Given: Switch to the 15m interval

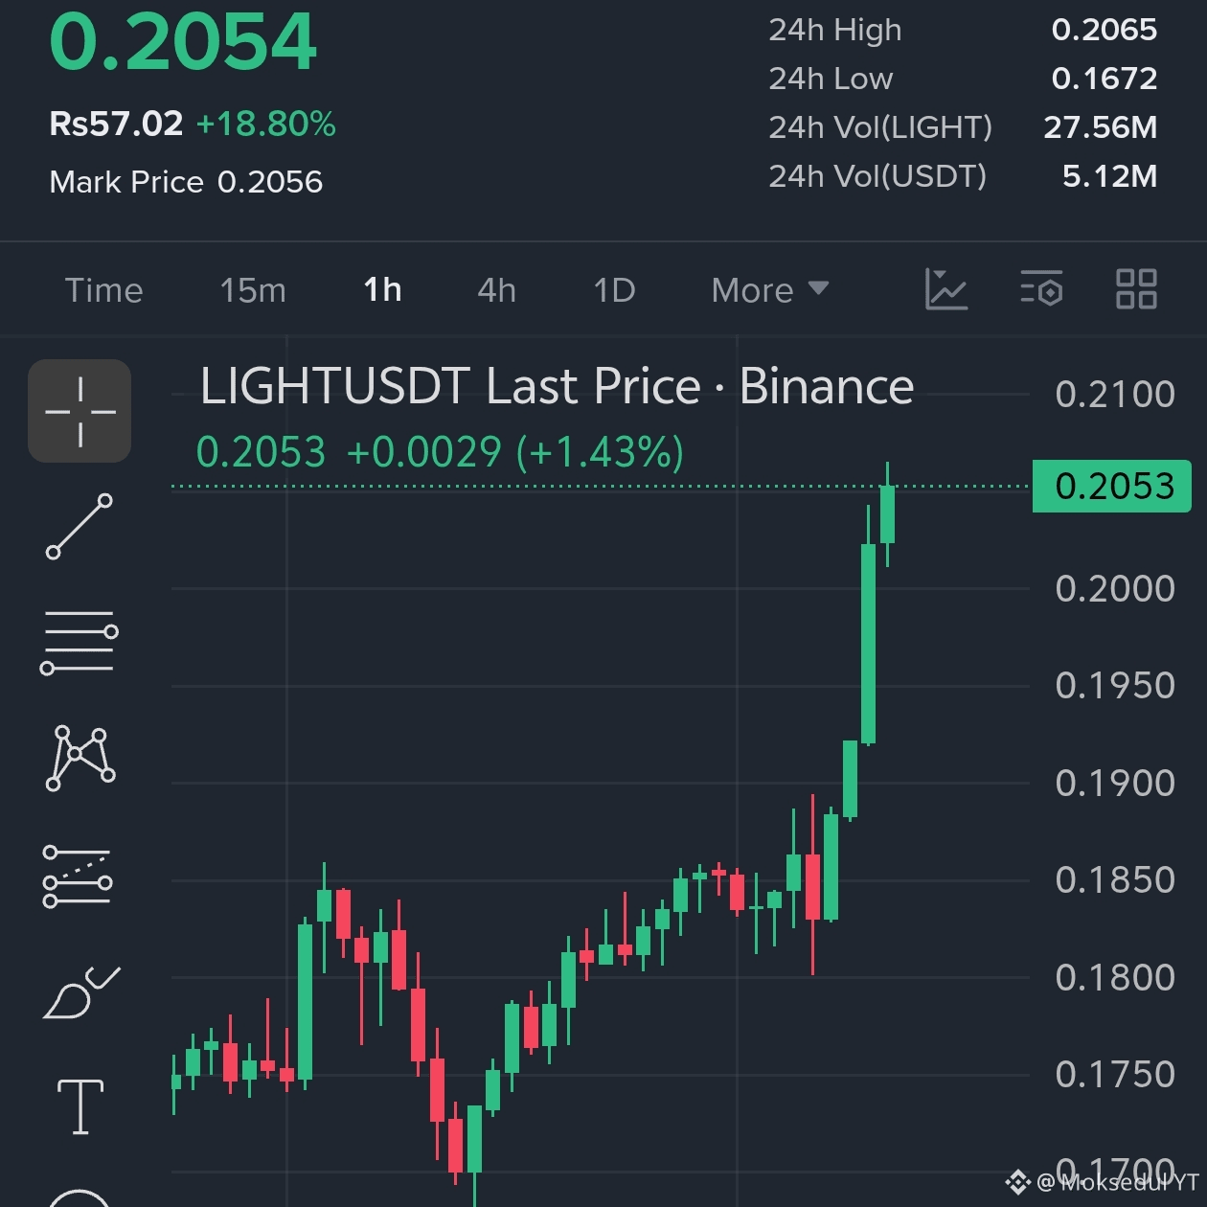Looking at the screenshot, I should [x=253, y=290].
